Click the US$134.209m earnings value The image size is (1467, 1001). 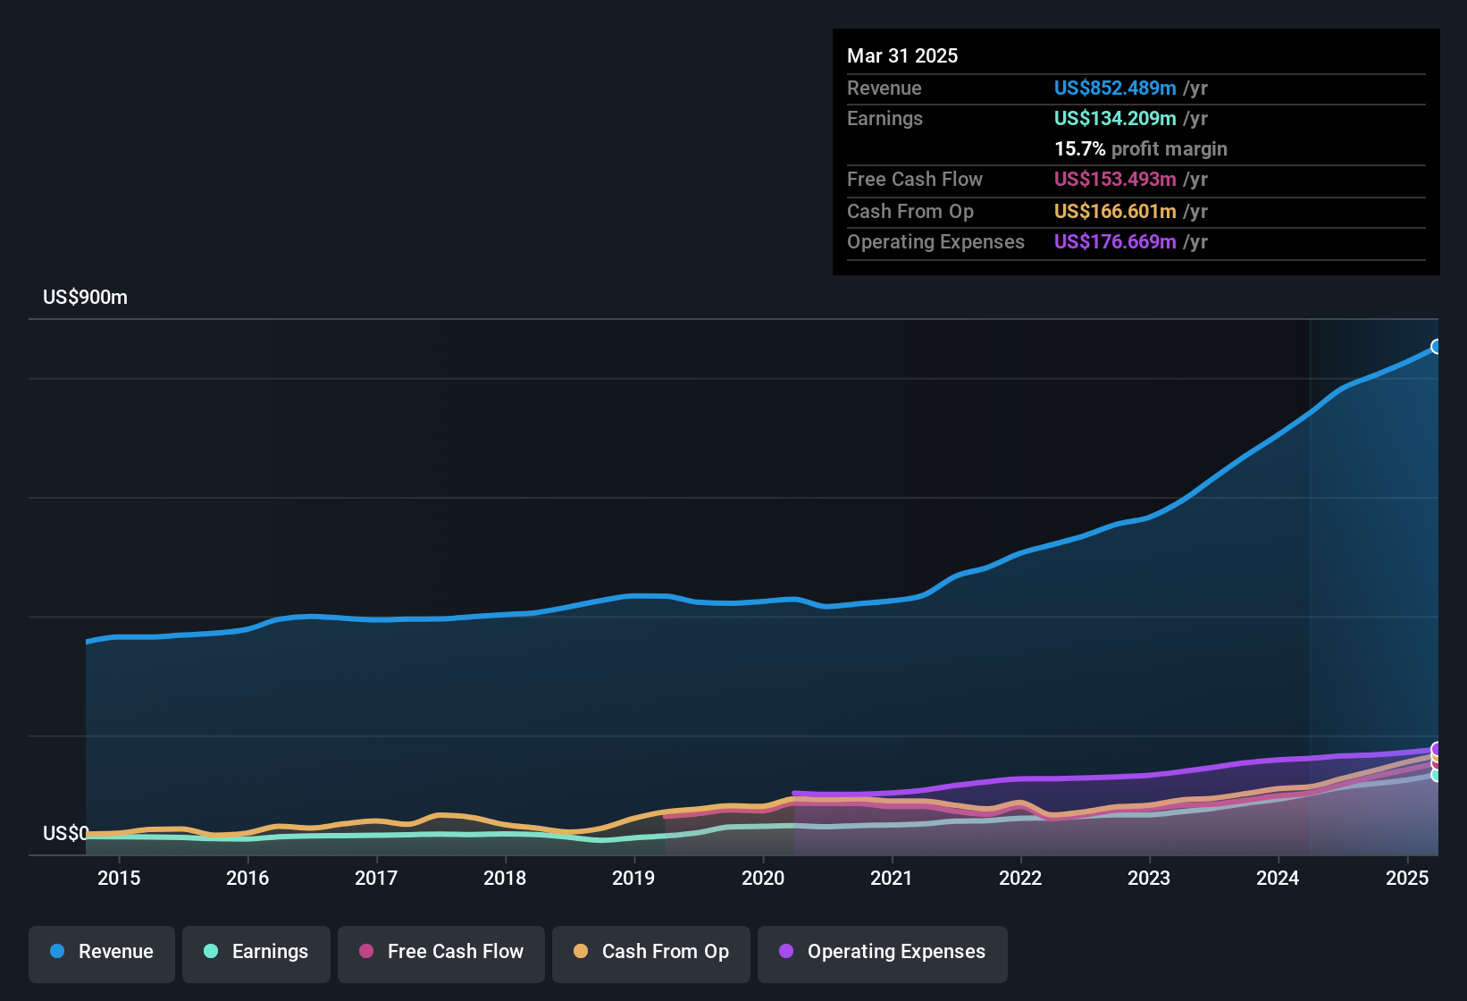coord(1115,119)
